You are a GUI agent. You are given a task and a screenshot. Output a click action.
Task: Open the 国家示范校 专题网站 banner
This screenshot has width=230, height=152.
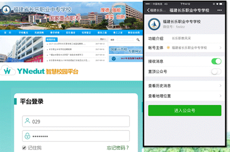pos(126,50)
